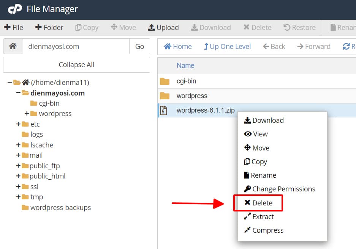Collapse the dienmayosi.com tree branch
Image resolution: width=356 pixels, height=249 pixels.
coord(17,93)
